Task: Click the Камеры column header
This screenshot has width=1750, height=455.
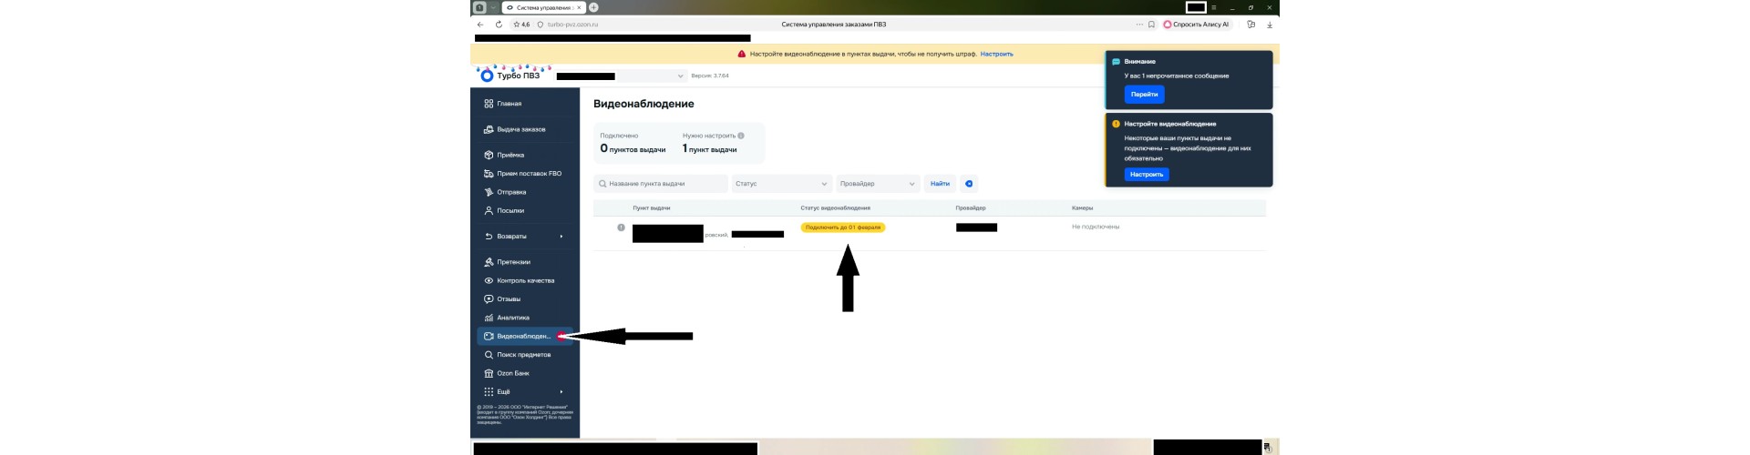Action: pos(1082,208)
